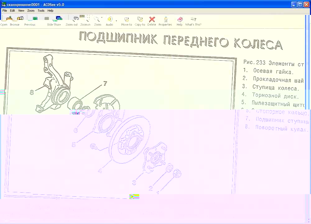Open the Help menu
This screenshot has height=224, width=311.
click(50, 11)
